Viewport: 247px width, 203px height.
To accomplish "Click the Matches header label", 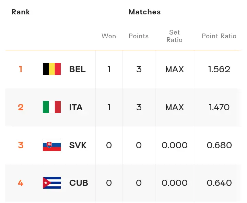I will coord(144,12).
